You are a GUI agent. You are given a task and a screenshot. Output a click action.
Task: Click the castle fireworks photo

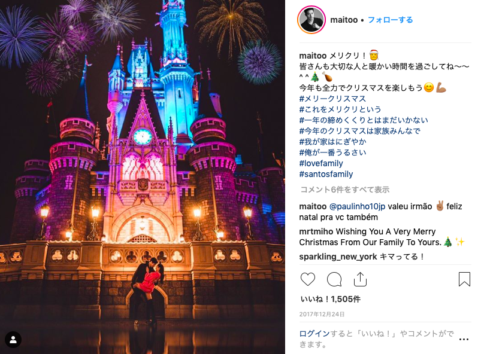(143, 177)
